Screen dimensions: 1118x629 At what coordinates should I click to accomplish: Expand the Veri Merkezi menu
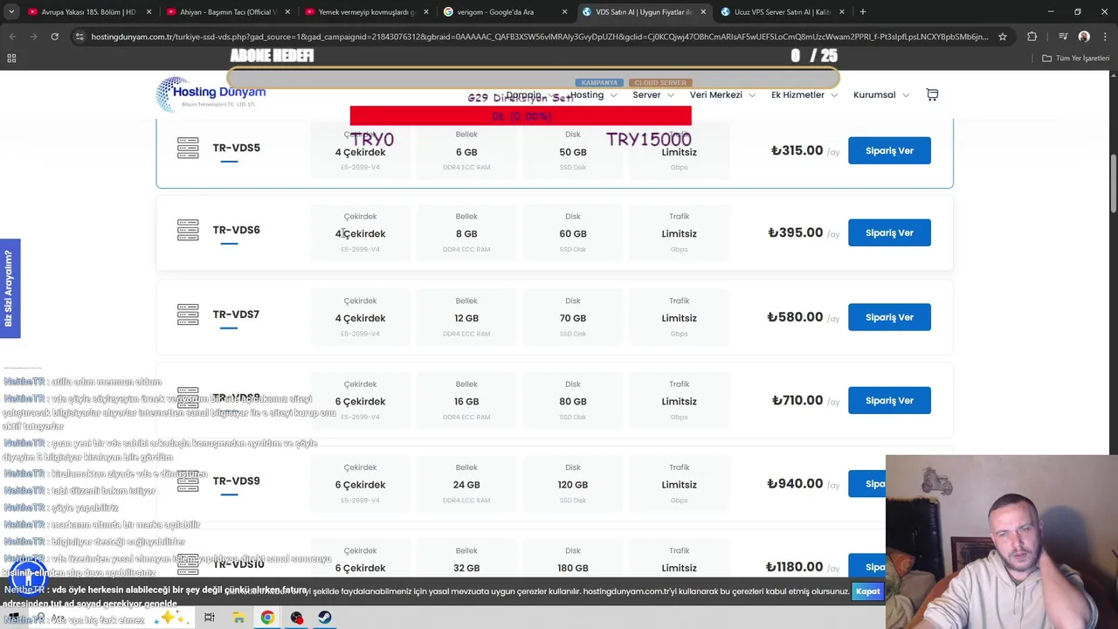[x=722, y=94]
